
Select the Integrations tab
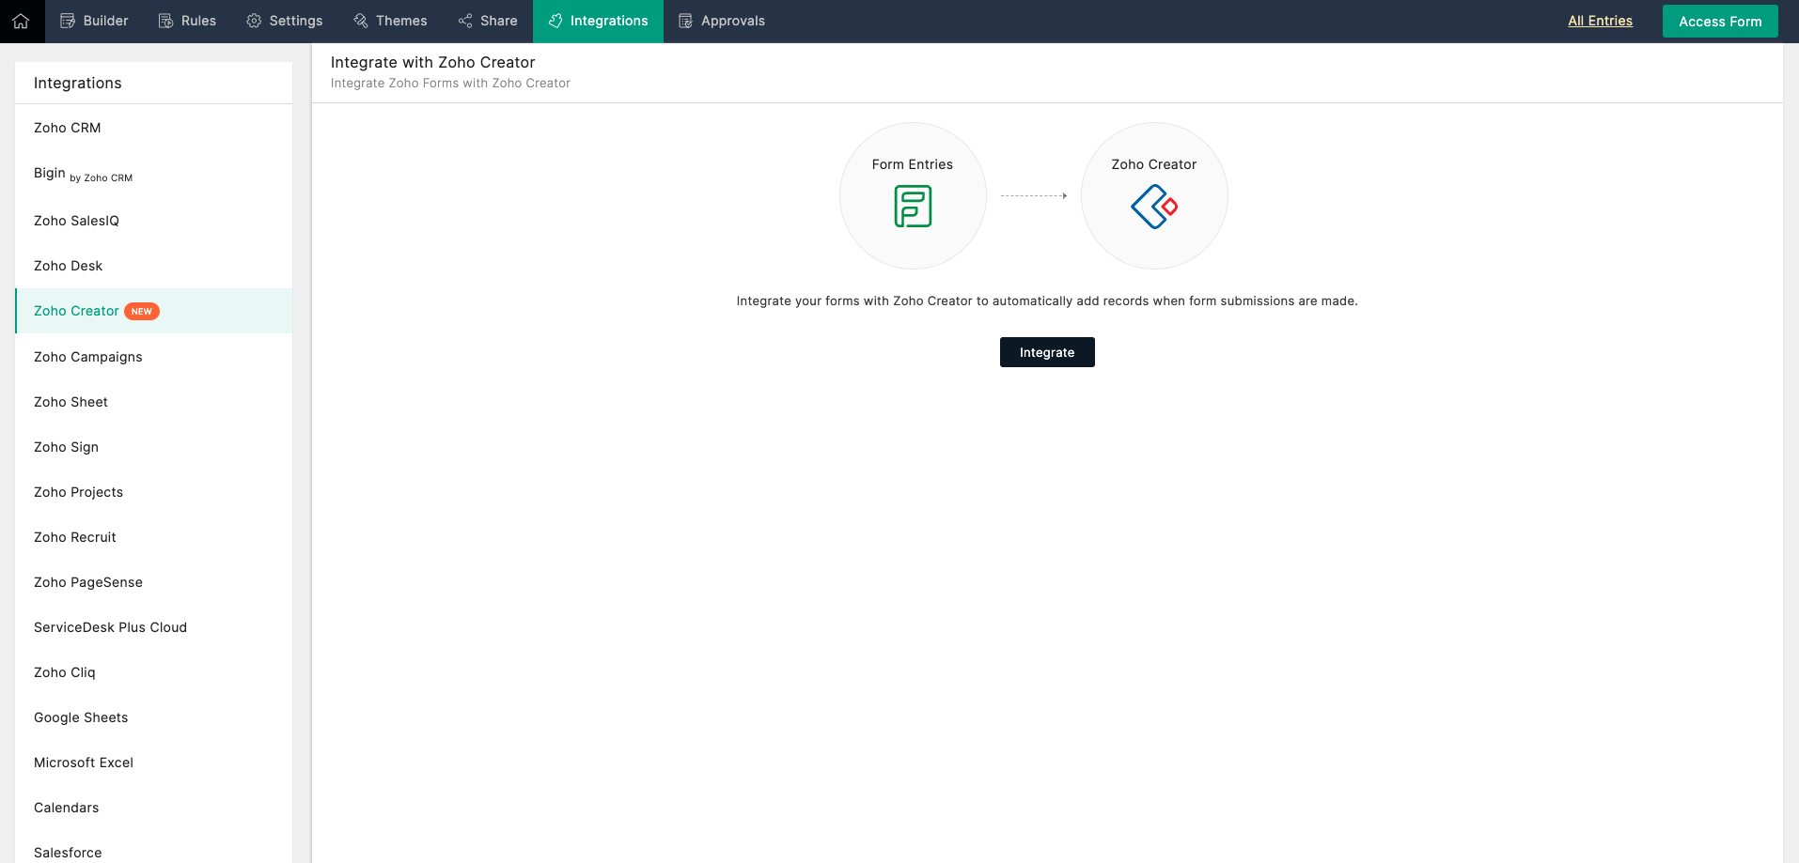(x=598, y=21)
